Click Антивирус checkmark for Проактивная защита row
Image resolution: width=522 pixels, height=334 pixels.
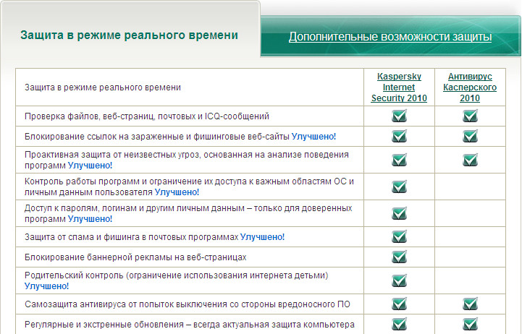coord(470,160)
